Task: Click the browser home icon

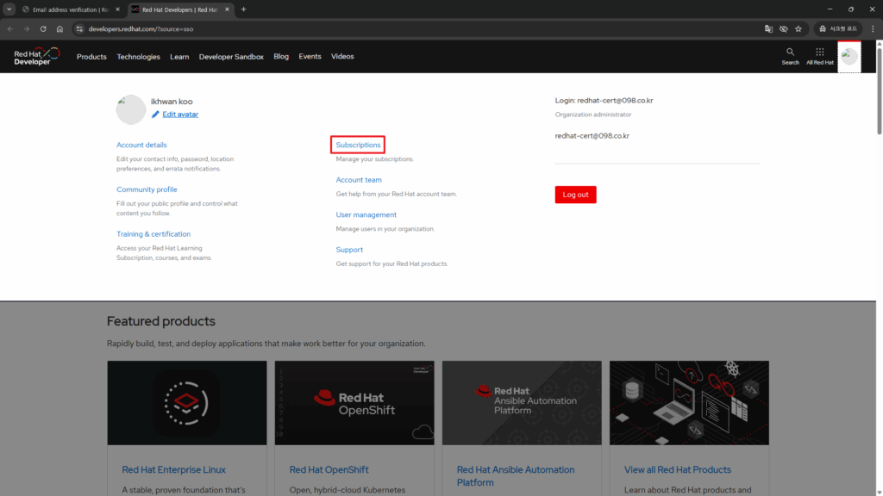Action: pos(59,28)
